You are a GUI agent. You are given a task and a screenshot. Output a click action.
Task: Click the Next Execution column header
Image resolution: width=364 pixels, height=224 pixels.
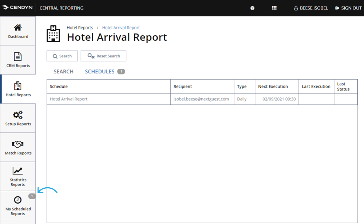[x=277, y=87]
